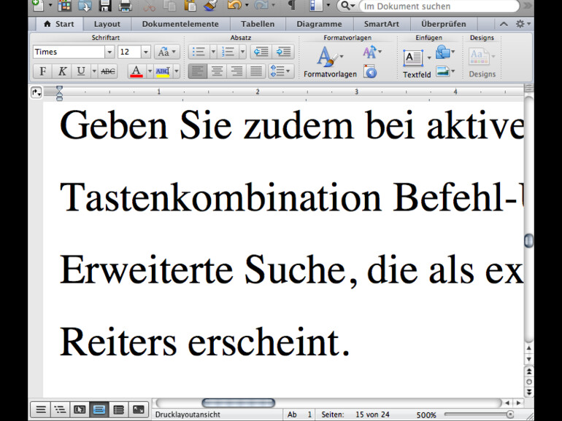Click the print icon

tap(126, 5)
